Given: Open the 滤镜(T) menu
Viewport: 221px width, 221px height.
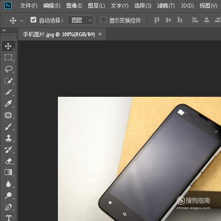Looking at the screenshot, I should click(166, 6).
